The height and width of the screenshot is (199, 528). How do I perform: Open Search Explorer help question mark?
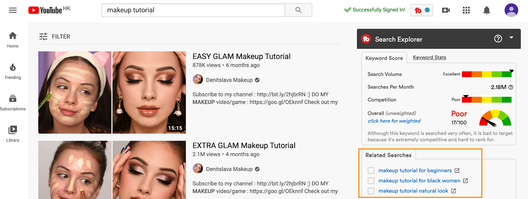coord(498,39)
